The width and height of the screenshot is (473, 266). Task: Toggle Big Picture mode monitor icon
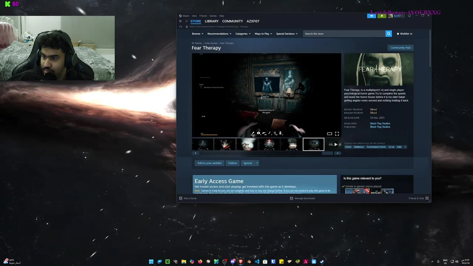coord(409,16)
